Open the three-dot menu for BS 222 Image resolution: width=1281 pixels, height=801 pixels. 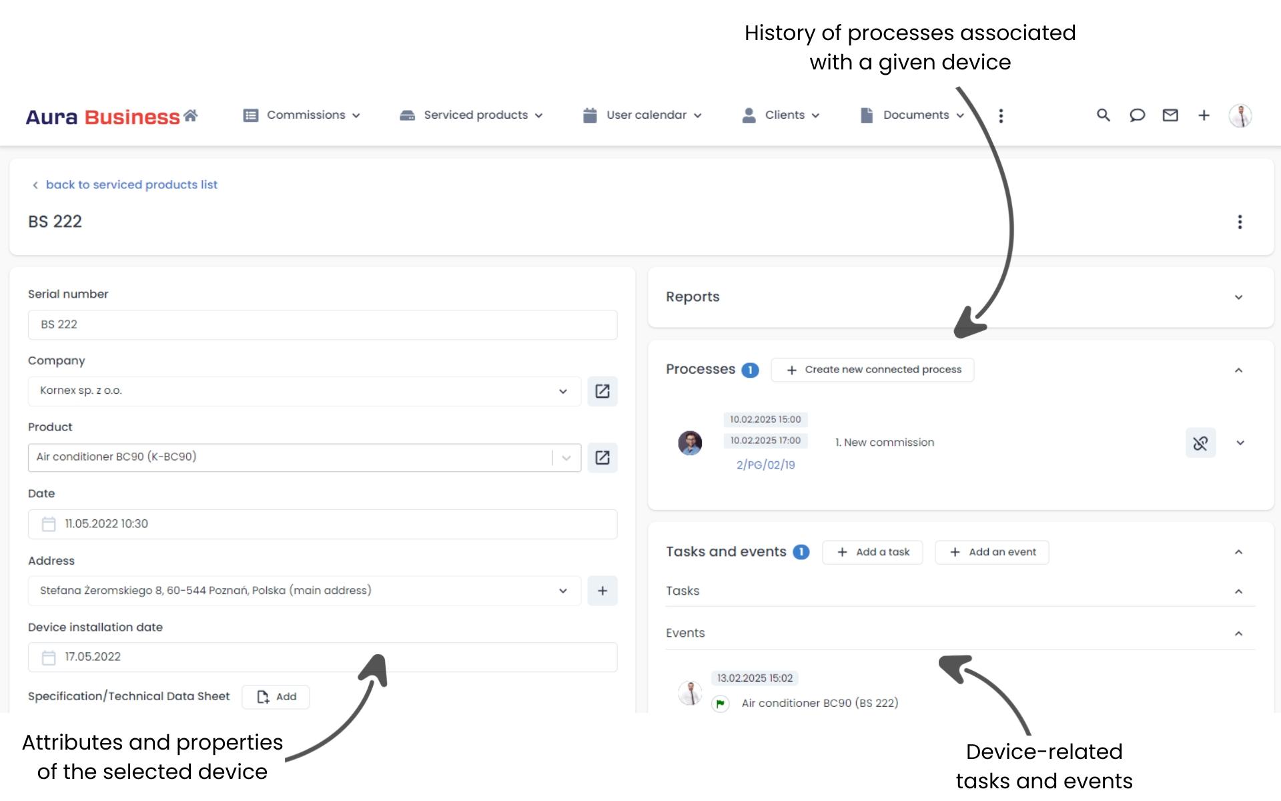click(x=1240, y=222)
